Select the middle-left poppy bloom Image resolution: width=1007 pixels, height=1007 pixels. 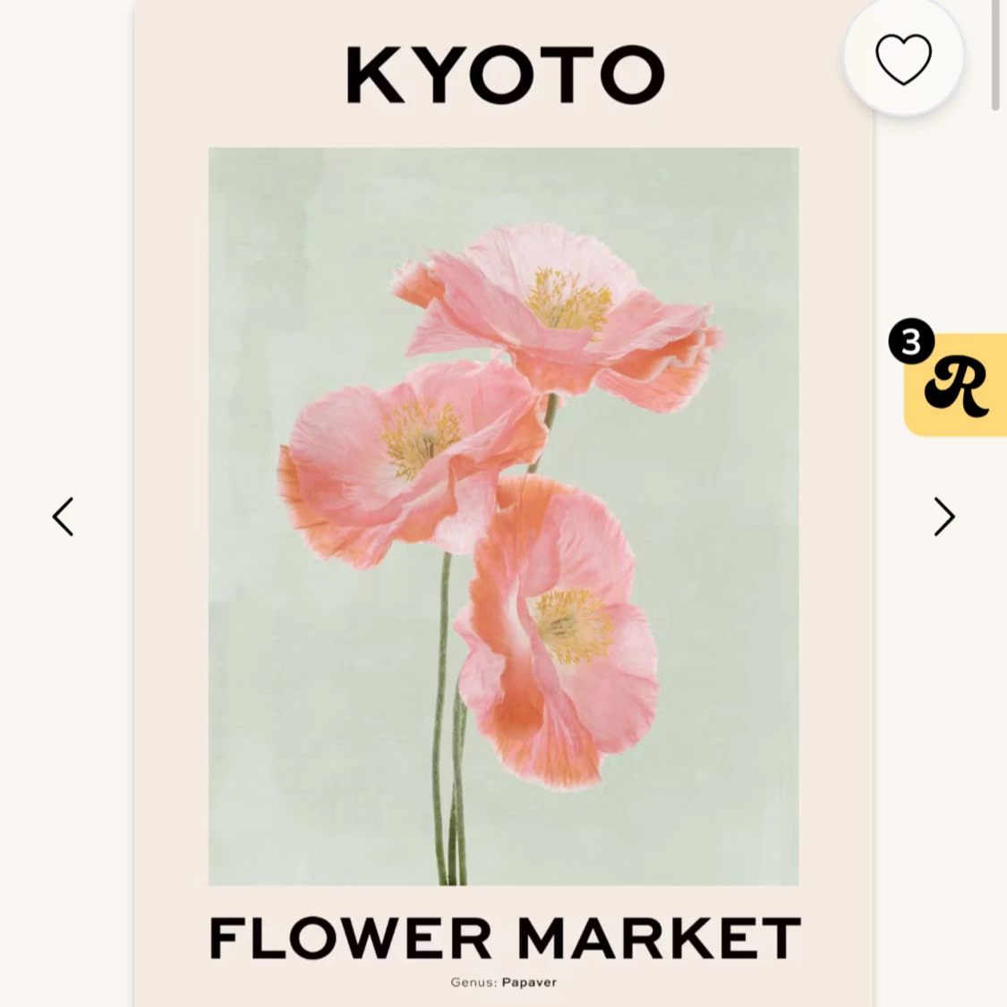[403, 457]
